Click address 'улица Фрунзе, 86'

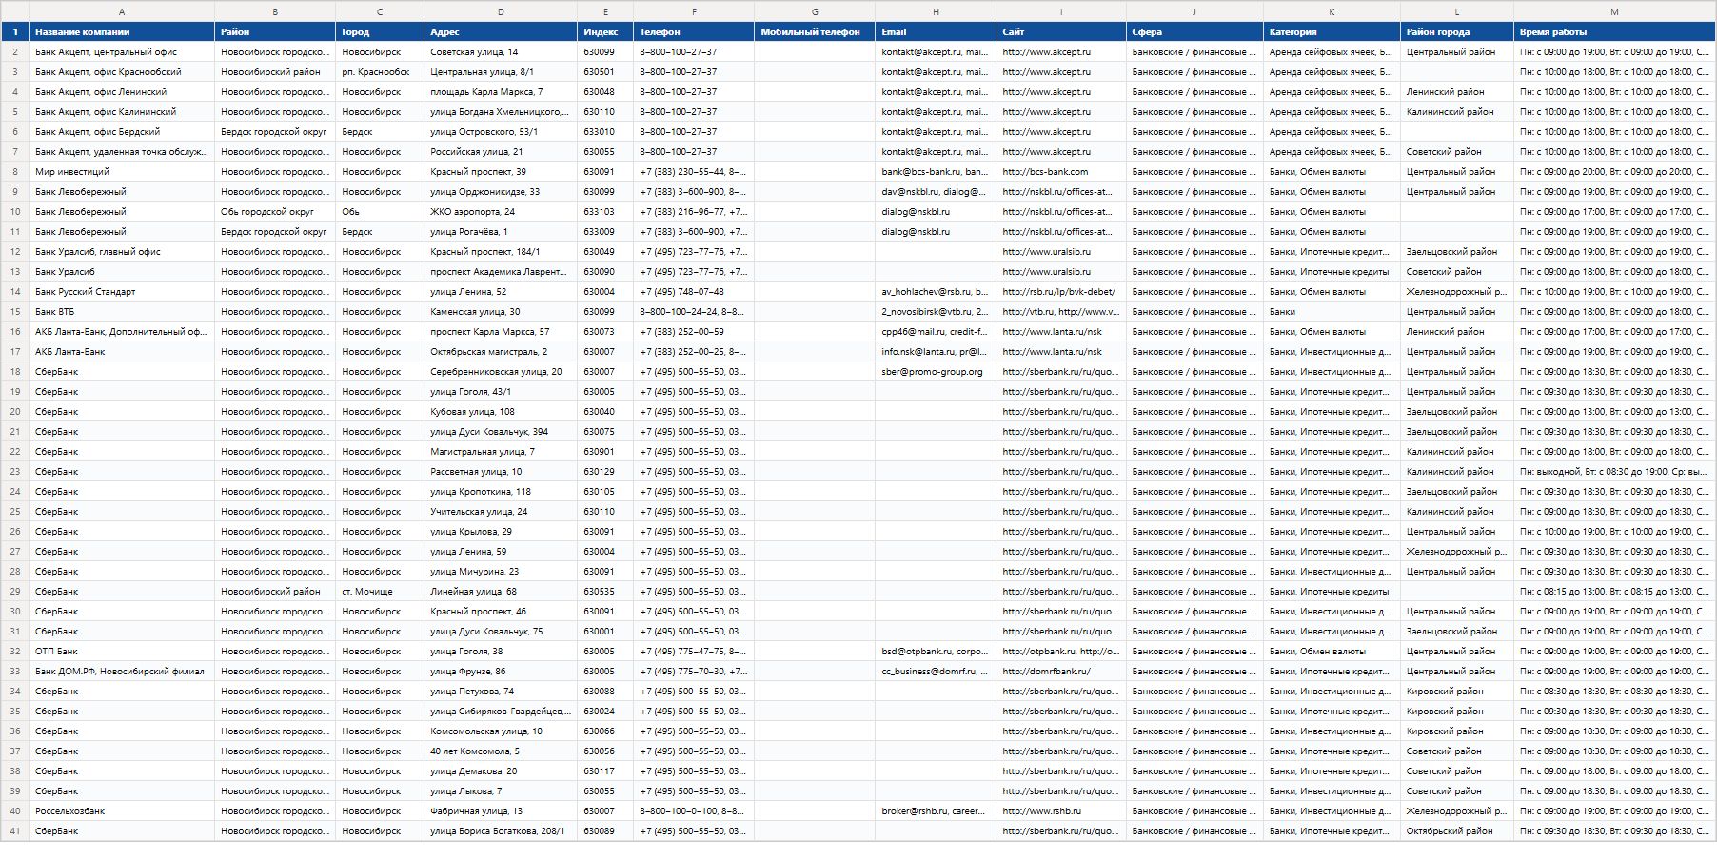501,672
